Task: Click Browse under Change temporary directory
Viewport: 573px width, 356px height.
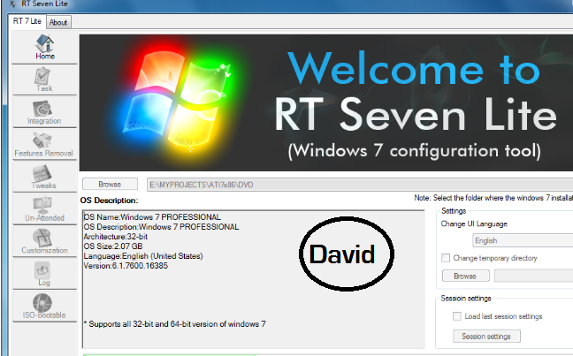Action: pos(465,276)
